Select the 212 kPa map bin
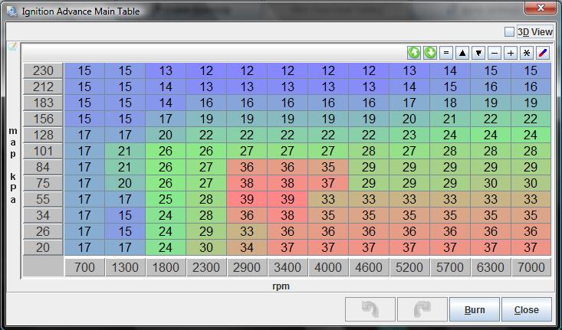 click(x=43, y=87)
